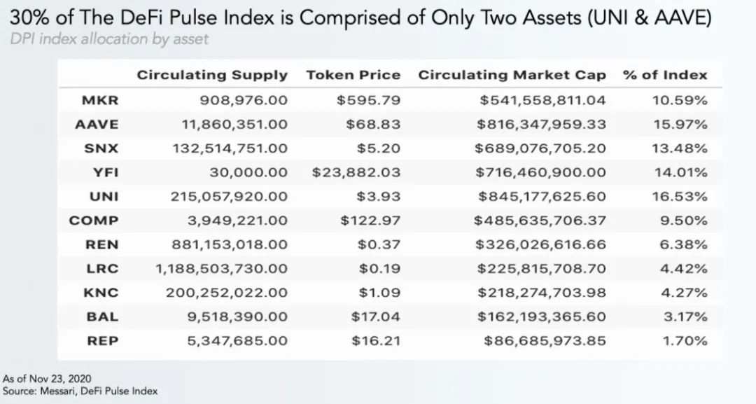Click the BAL row label
The height and width of the screenshot is (404, 756).
point(101,317)
